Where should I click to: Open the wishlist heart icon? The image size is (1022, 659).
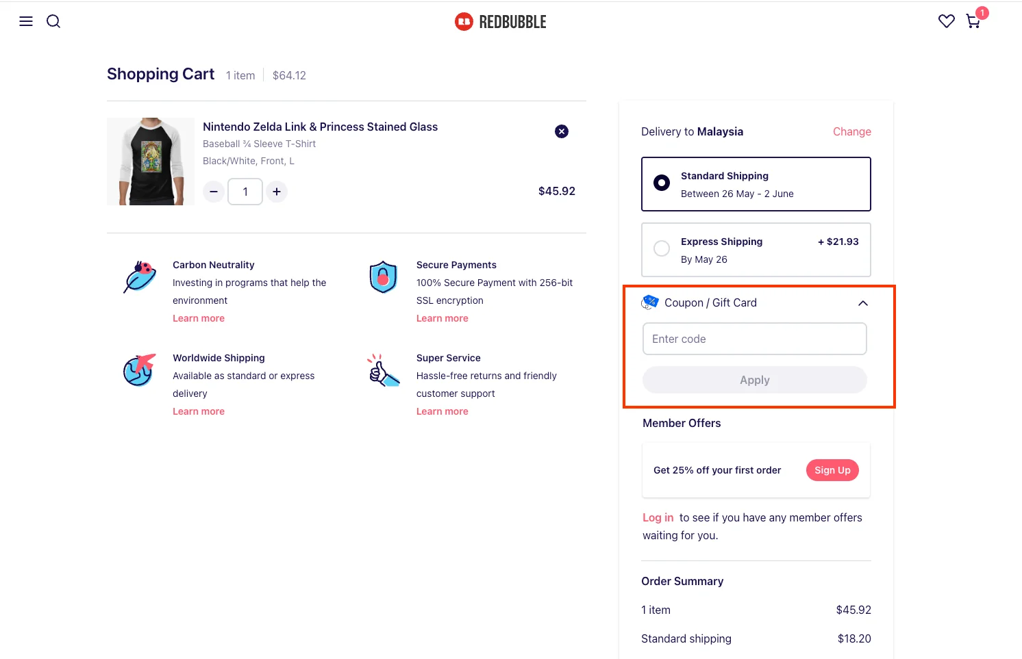tap(947, 21)
